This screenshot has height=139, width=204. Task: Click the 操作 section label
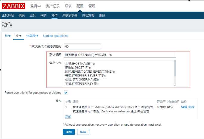click(58, 101)
